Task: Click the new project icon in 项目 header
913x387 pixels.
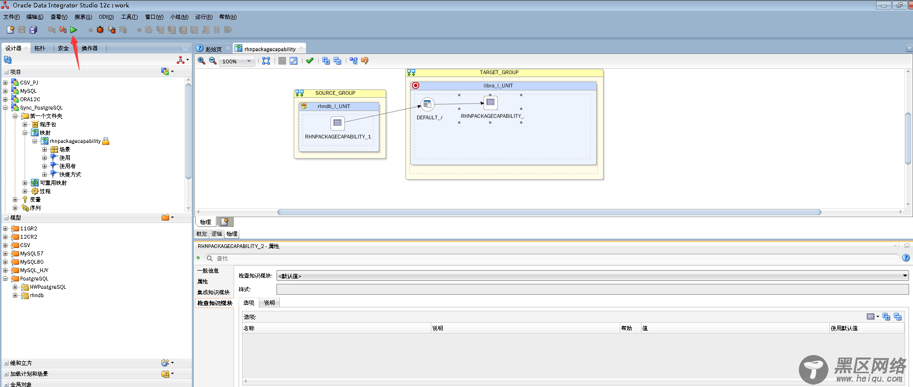Action: [x=167, y=72]
